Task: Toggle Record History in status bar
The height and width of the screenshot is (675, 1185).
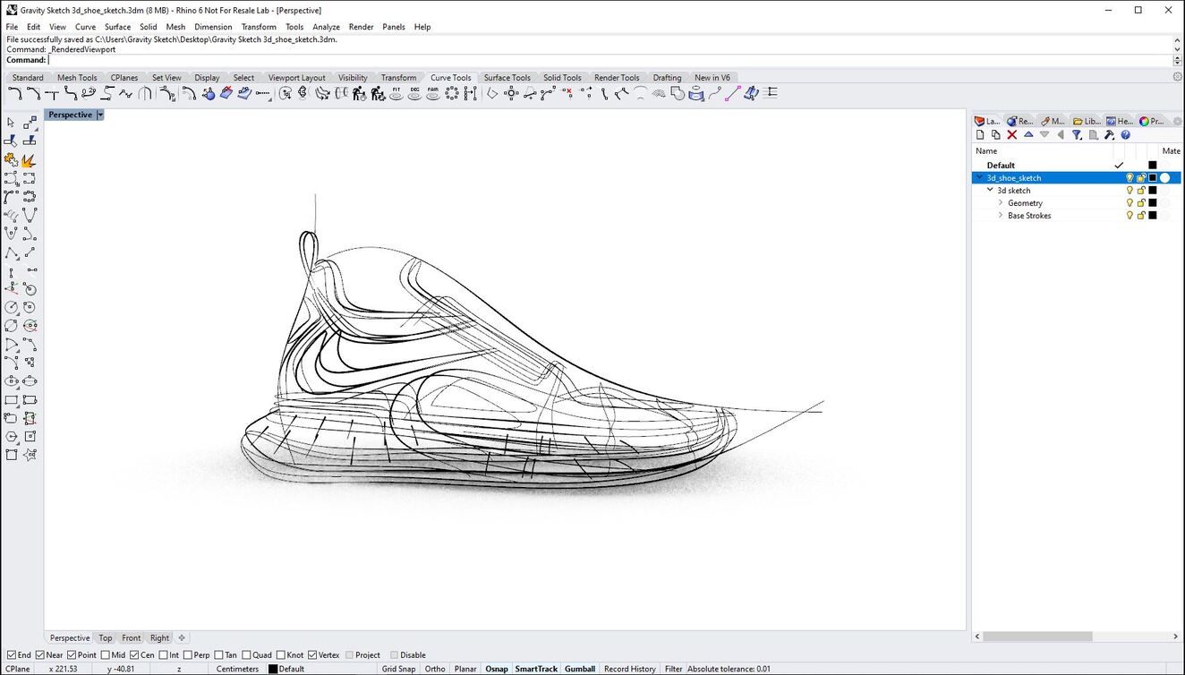Action: pos(629,669)
